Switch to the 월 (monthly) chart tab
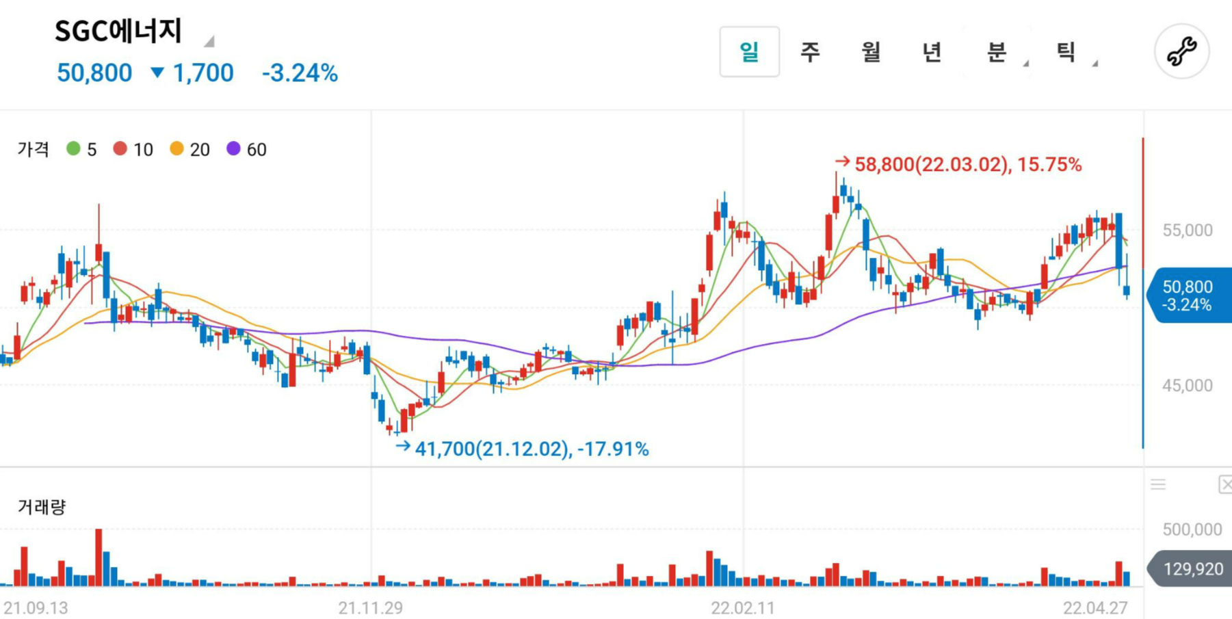1232x619 pixels. [871, 52]
